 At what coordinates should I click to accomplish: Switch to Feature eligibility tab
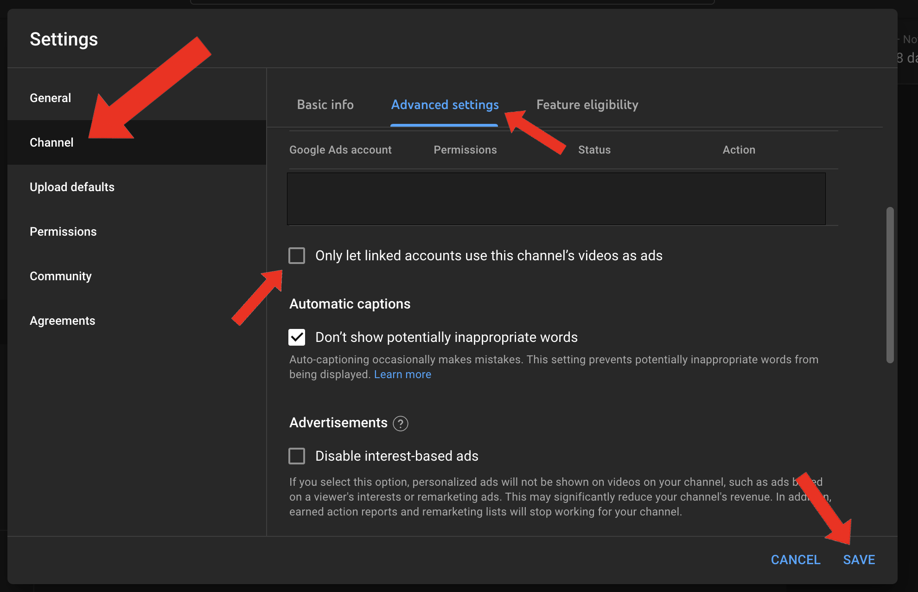point(587,105)
